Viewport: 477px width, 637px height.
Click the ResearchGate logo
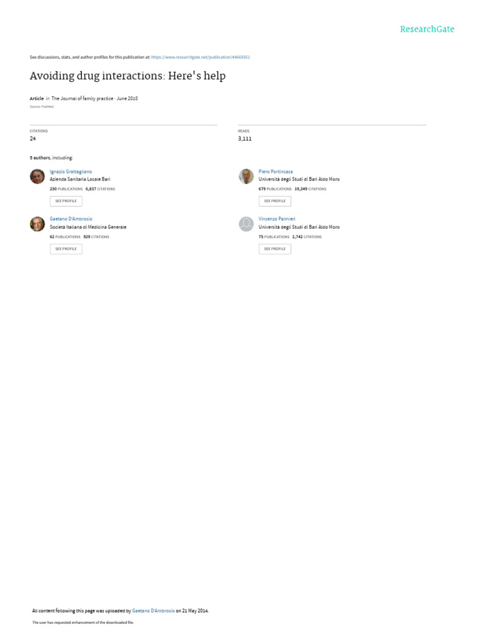(x=427, y=29)
